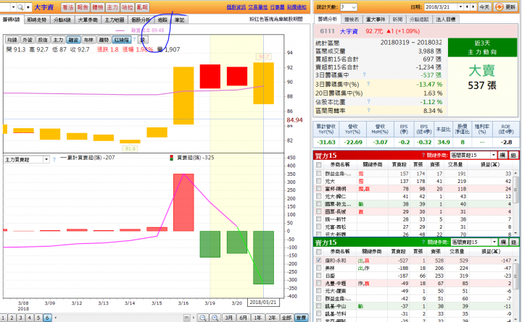Click the magnifier search icon beside stock box
522x322 pixels.
pos(20,7)
